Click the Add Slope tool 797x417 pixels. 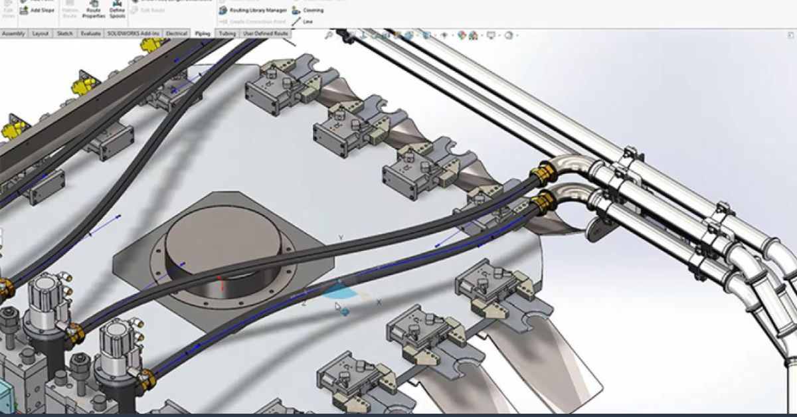click(35, 10)
